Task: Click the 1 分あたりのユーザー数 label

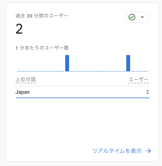Action: (42, 48)
